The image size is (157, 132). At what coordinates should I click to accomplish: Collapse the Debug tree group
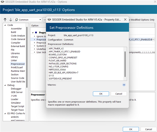pos(5,85)
